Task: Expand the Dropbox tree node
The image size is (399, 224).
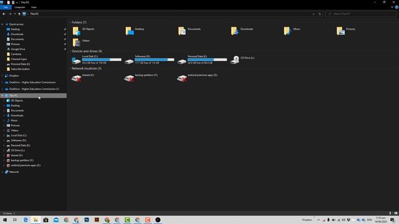Action: click(x=2, y=76)
